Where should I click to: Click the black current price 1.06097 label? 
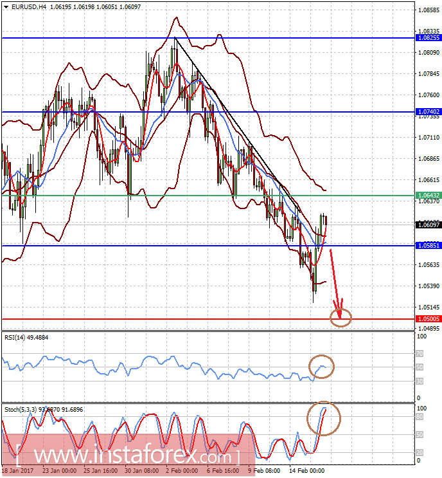(x=429, y=225)
